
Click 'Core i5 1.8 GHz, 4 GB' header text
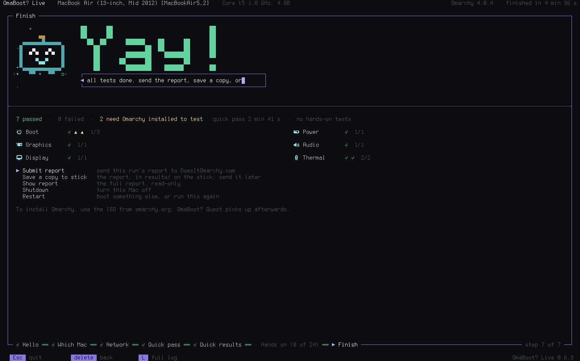click(x=256, y=3)
